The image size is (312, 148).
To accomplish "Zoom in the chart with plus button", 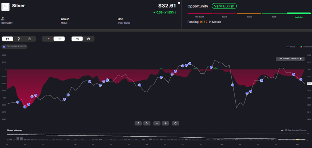I will coord(165,123).
